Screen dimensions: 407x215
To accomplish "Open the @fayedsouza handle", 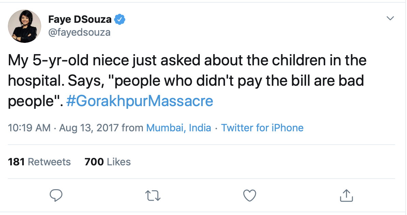I will (79, 32).
